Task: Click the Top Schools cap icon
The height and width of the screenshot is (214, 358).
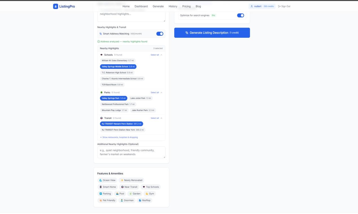Action: tap(144, 187)
